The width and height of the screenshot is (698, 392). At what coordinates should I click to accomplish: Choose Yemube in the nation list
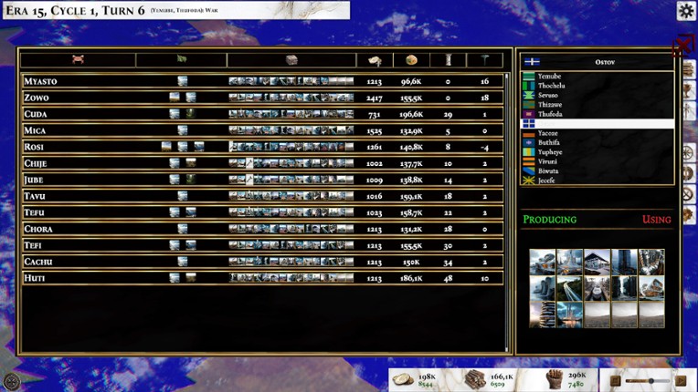point(550,77)
